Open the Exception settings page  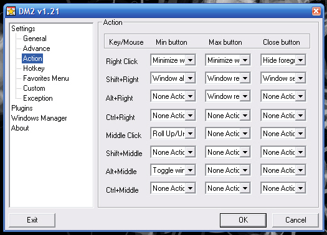[38, 98]
